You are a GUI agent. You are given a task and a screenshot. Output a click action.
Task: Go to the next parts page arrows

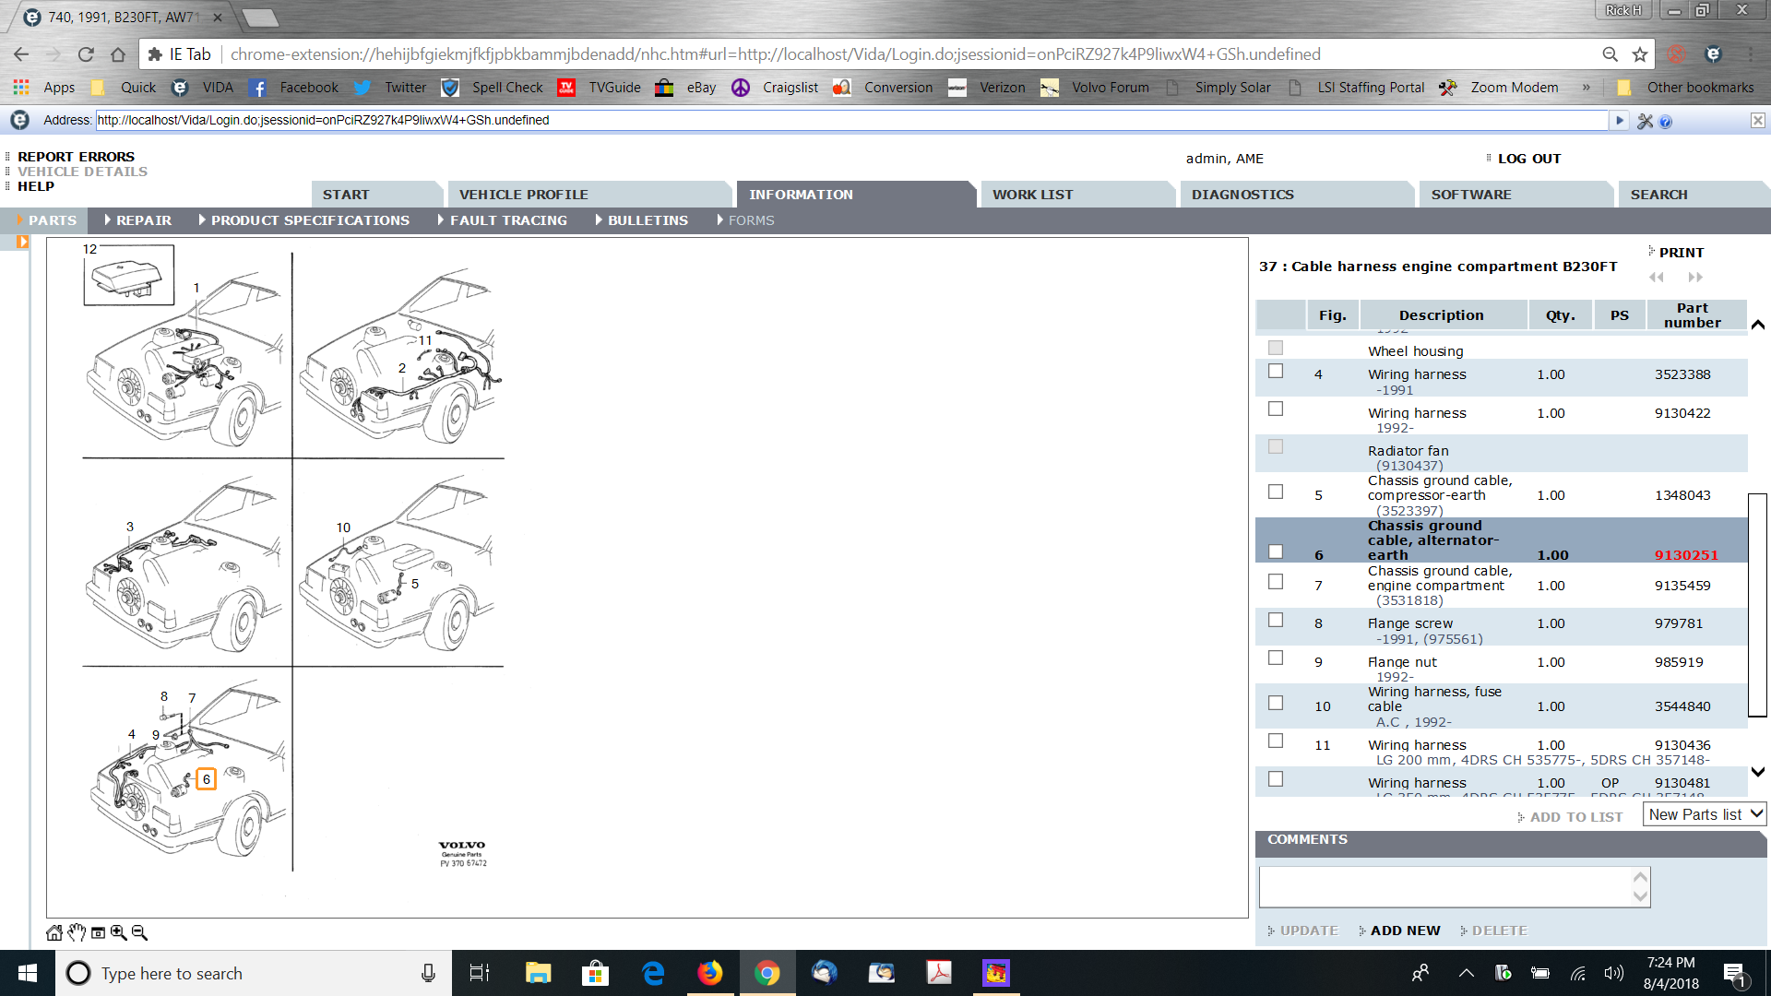click(x=1695, y=277)
